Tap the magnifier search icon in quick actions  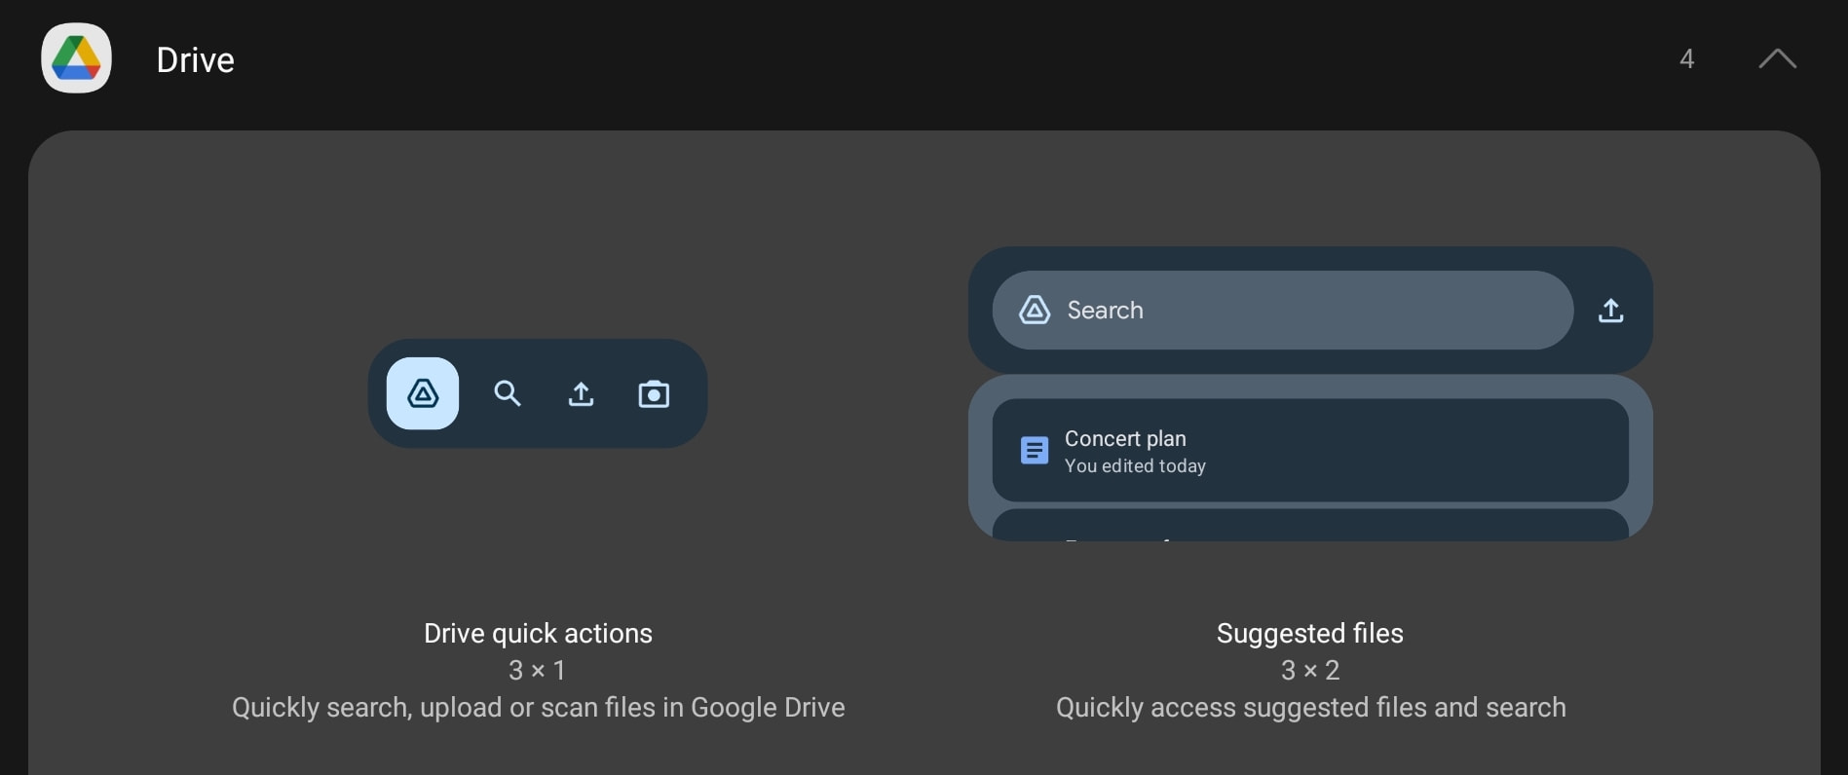[508, 393]
